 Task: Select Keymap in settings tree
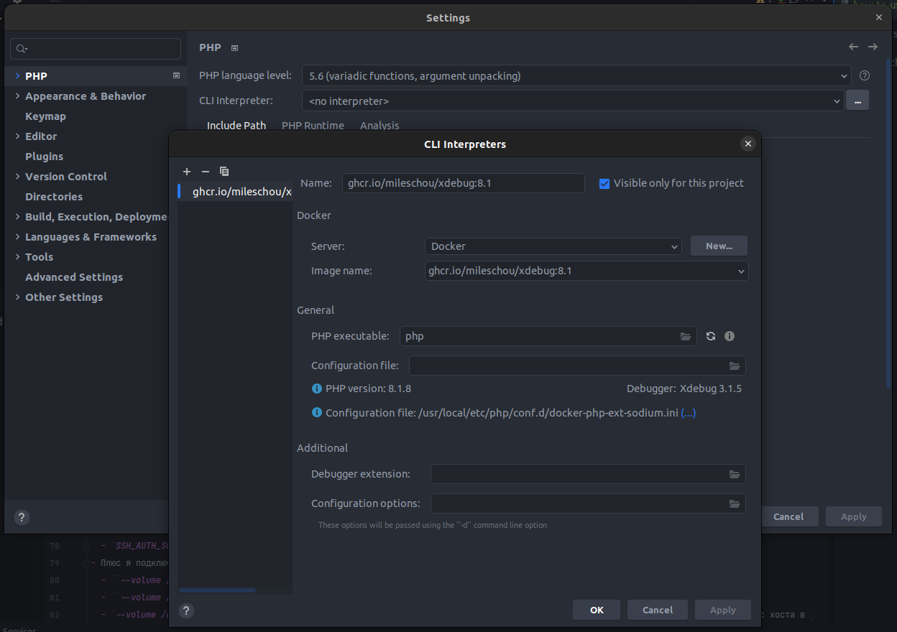pos(45,116)
